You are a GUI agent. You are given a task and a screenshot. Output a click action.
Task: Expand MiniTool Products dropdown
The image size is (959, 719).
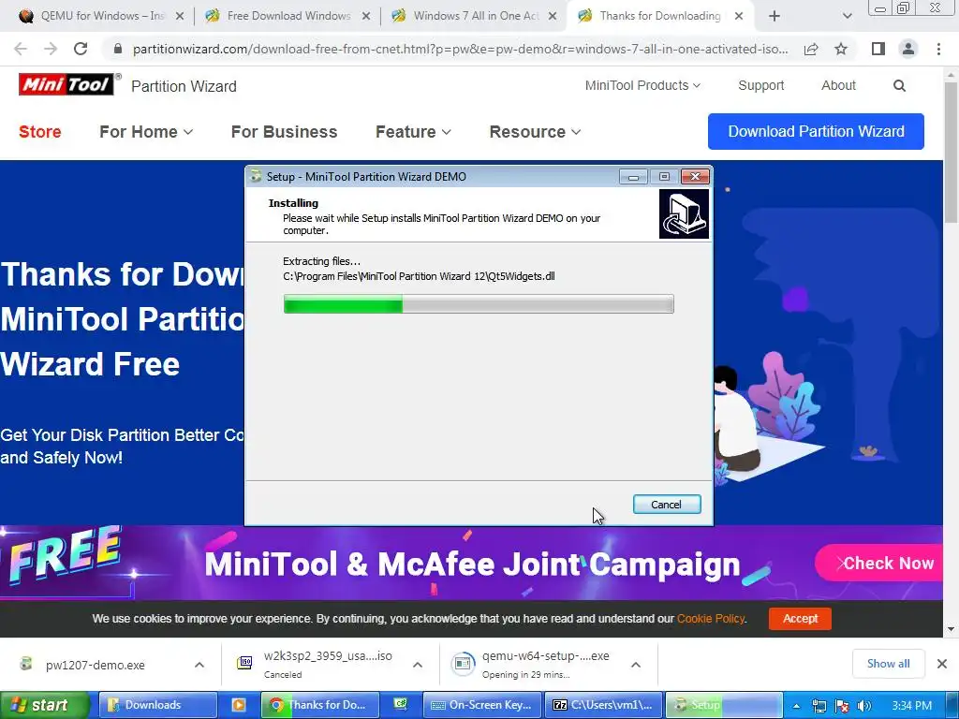click(x=642, y=85)
